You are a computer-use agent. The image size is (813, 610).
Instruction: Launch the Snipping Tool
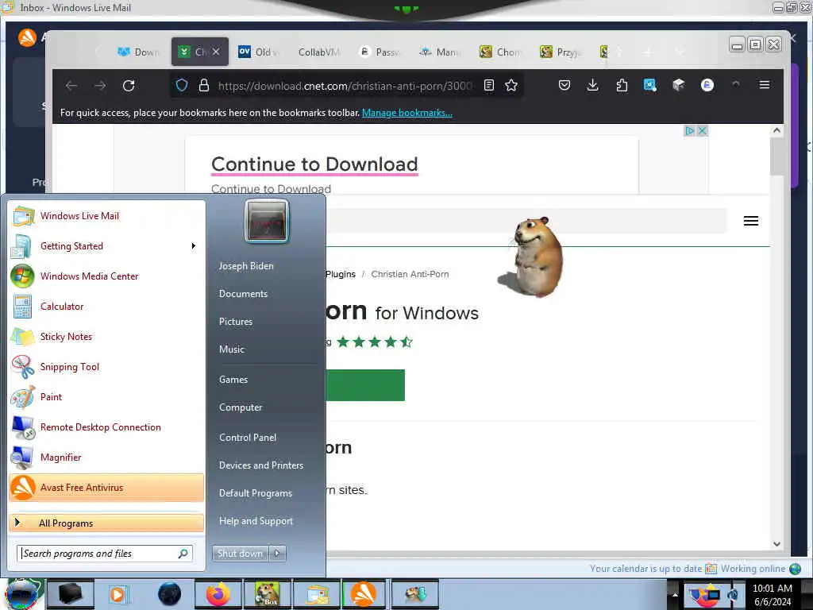tap(106, 367)
